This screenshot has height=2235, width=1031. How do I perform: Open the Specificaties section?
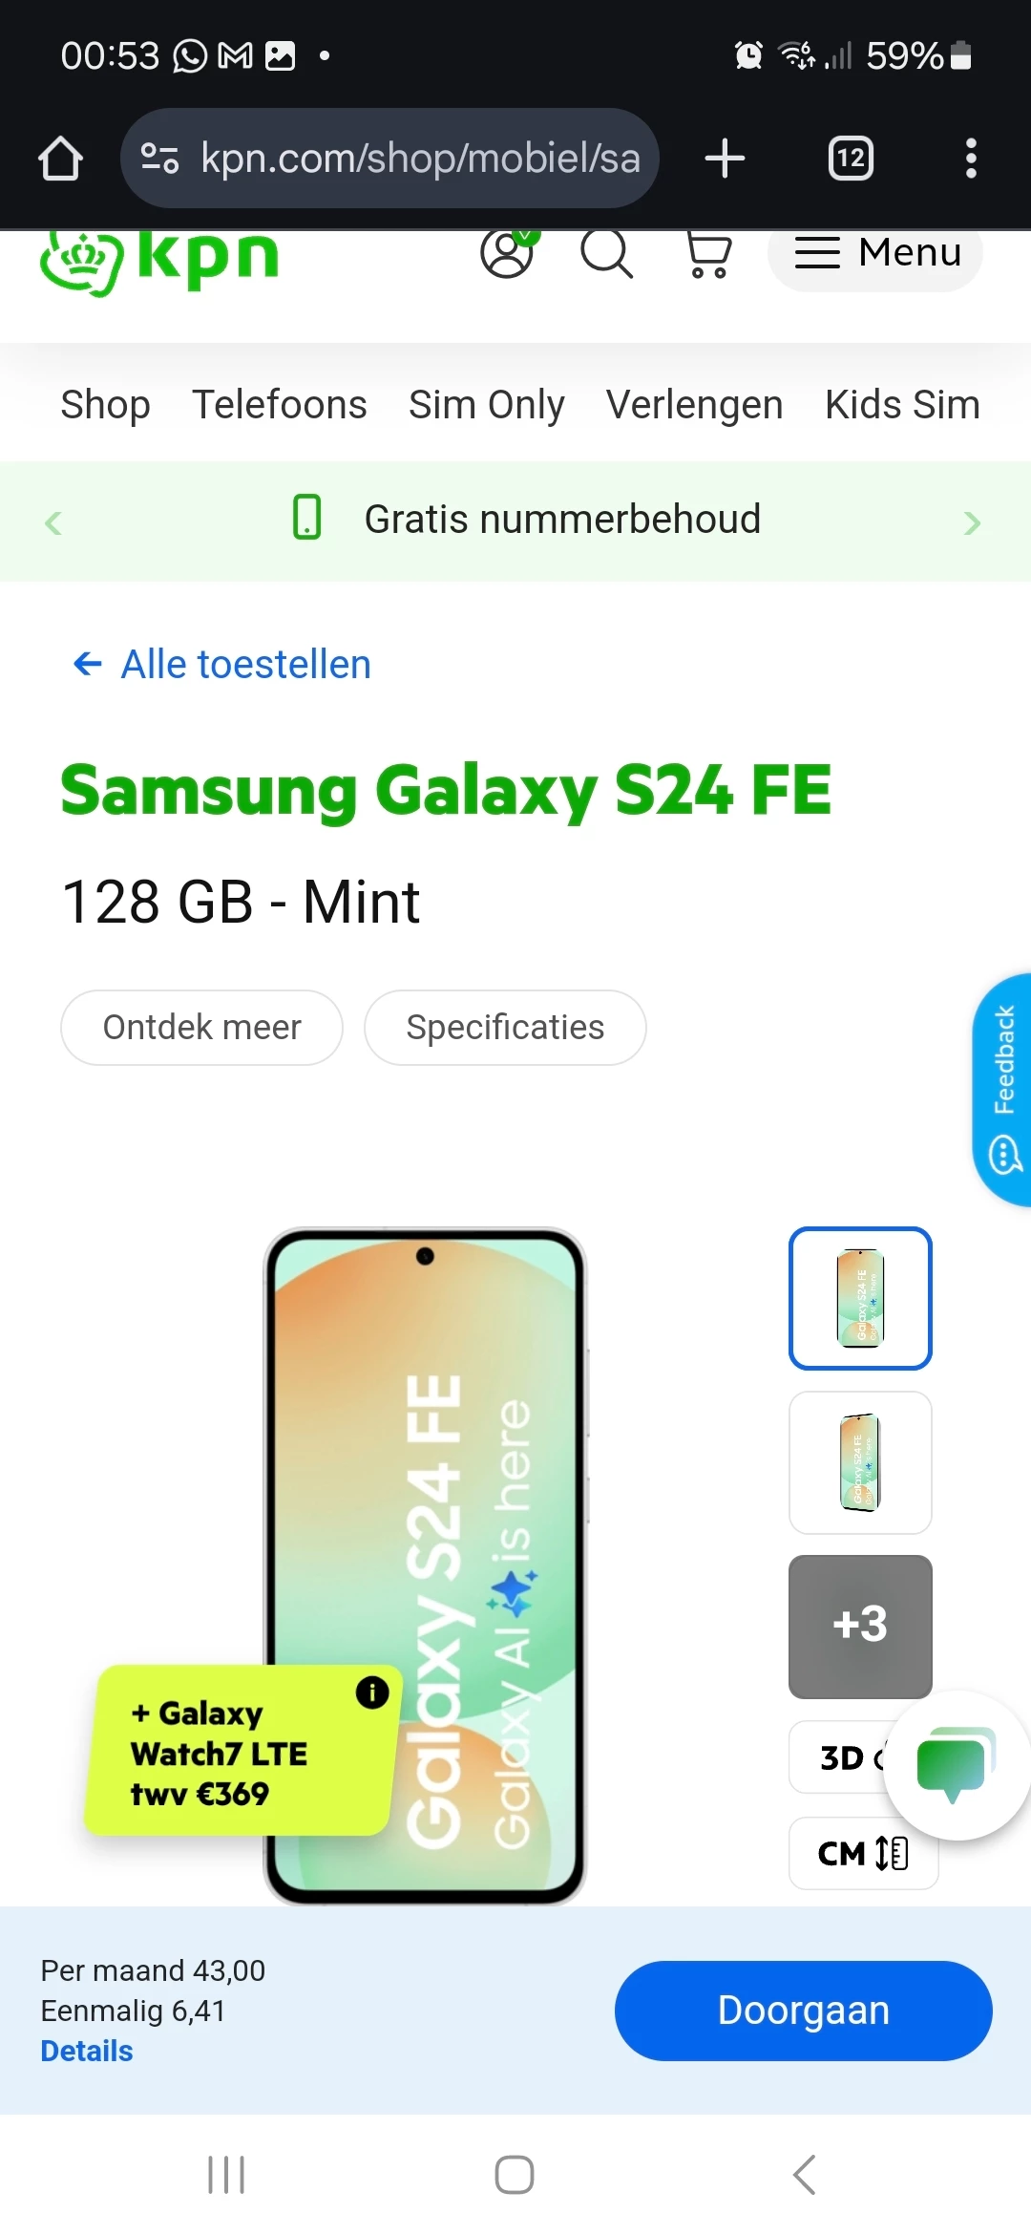click(x=505, y=1027)
